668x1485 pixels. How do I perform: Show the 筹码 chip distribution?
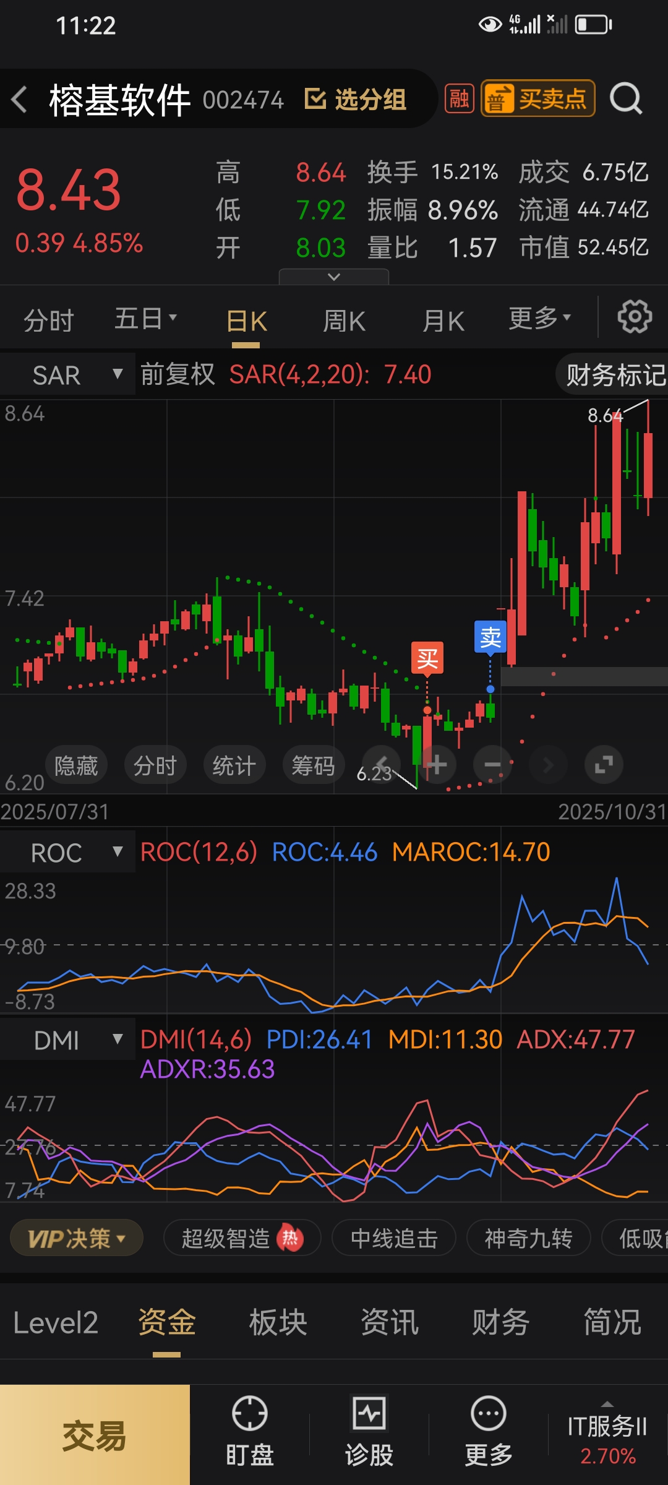click(313, 765)
